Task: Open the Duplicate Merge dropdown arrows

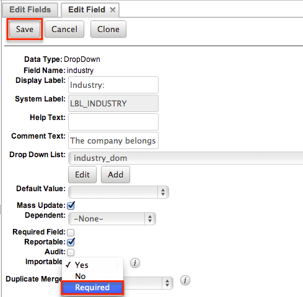Action: point(167,283)
